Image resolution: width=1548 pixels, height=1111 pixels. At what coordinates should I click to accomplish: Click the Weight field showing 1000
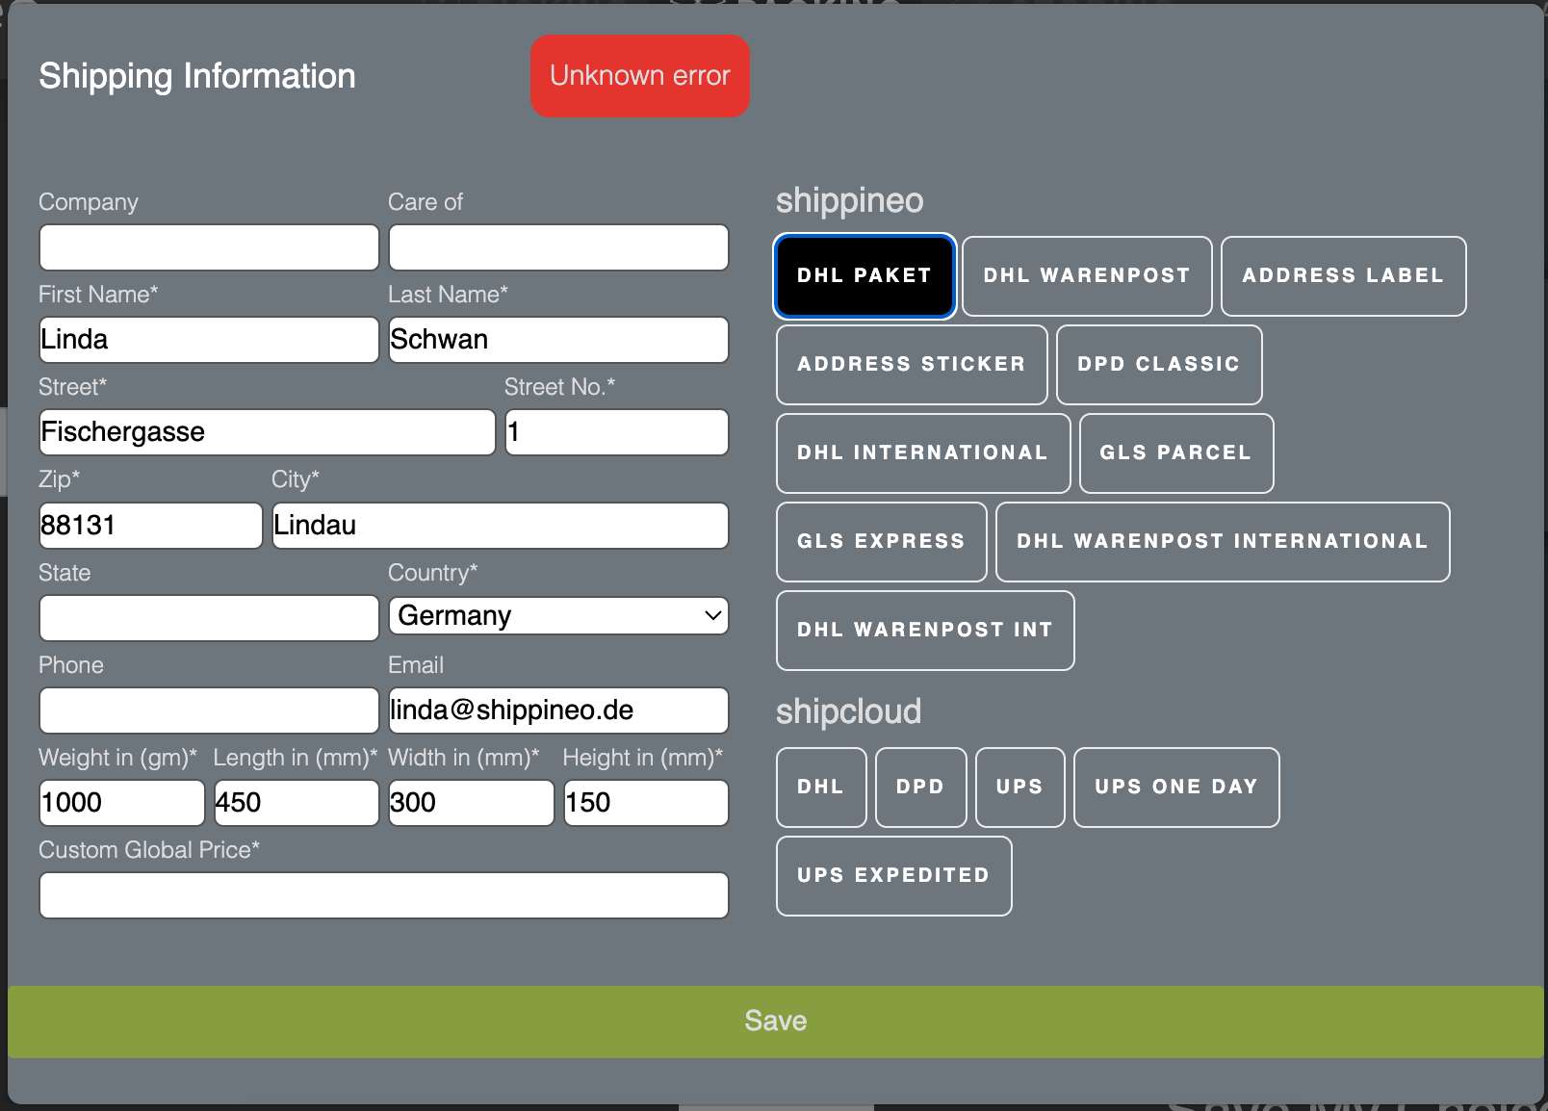click(x=122, y=803)
